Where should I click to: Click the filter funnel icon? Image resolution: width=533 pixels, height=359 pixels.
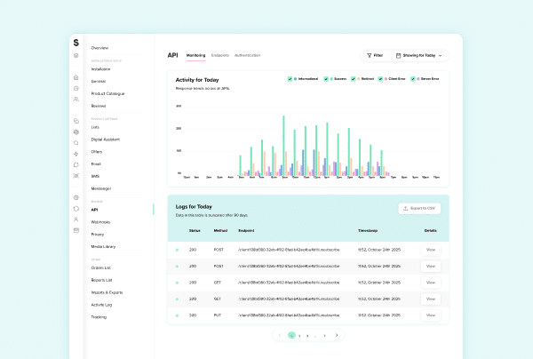[x=370, y=55]
